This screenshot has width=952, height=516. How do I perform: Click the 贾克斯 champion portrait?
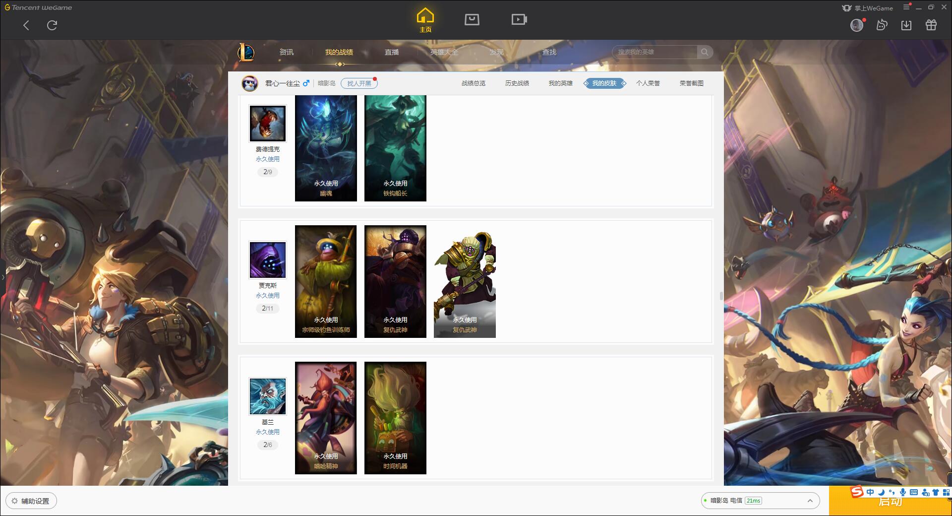pos(268,260)
